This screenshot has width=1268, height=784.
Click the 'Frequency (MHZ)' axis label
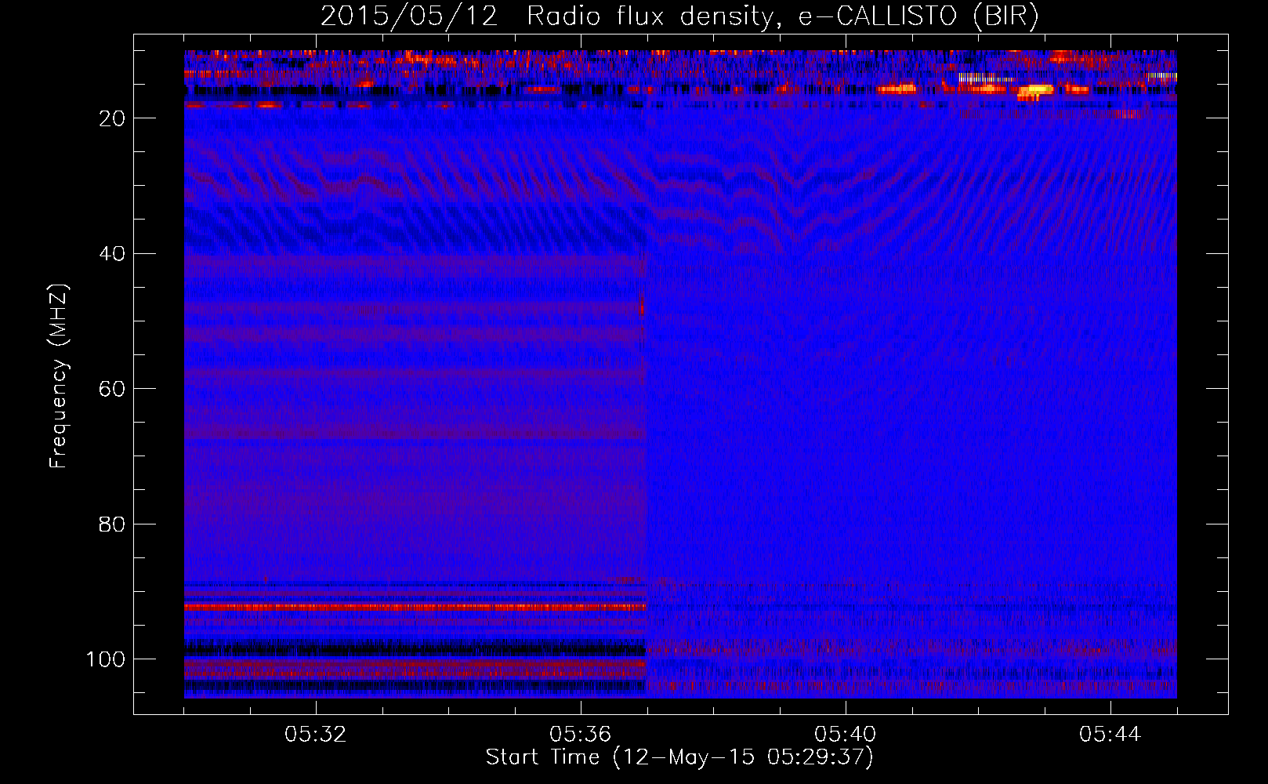click(59, 376)
